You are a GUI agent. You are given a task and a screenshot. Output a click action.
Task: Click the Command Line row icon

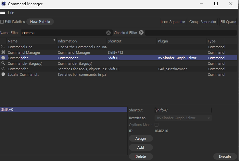[x=3, y=47]
